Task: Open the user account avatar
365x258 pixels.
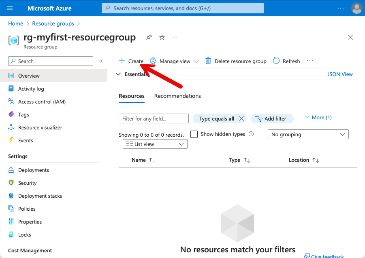Action: [x=356, y=8]
